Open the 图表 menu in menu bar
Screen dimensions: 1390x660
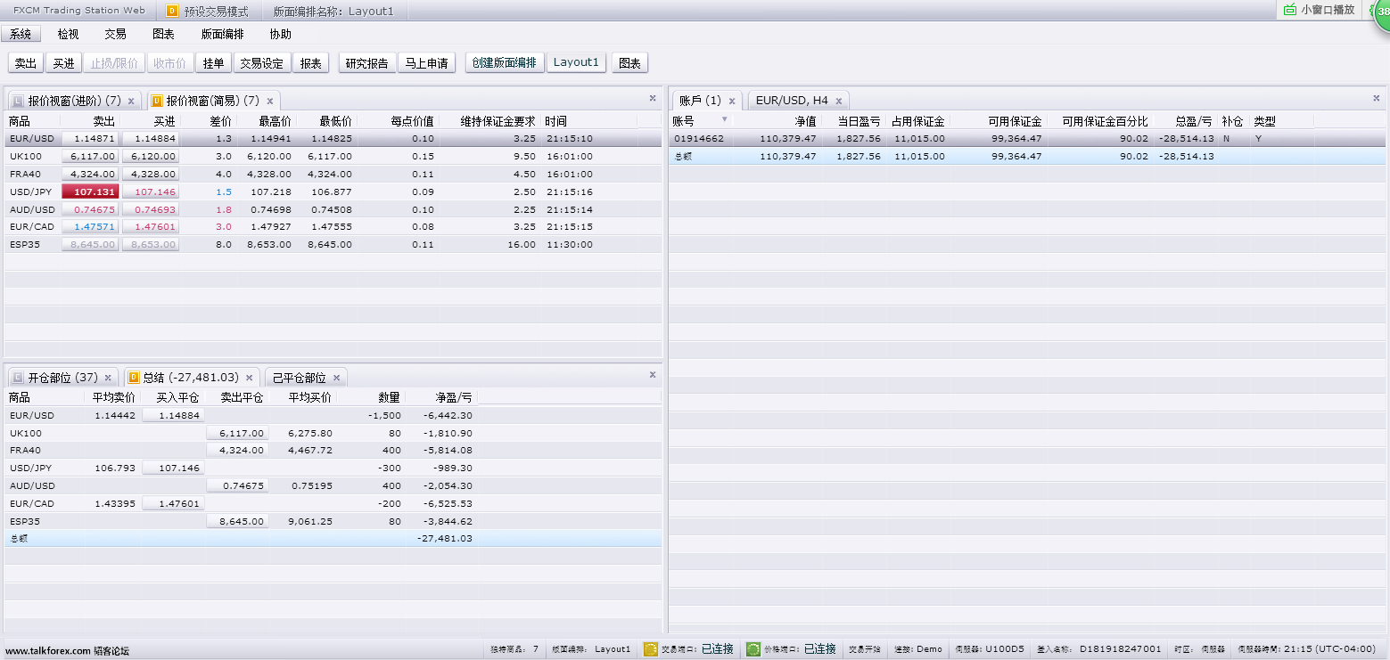pos(163,34)
